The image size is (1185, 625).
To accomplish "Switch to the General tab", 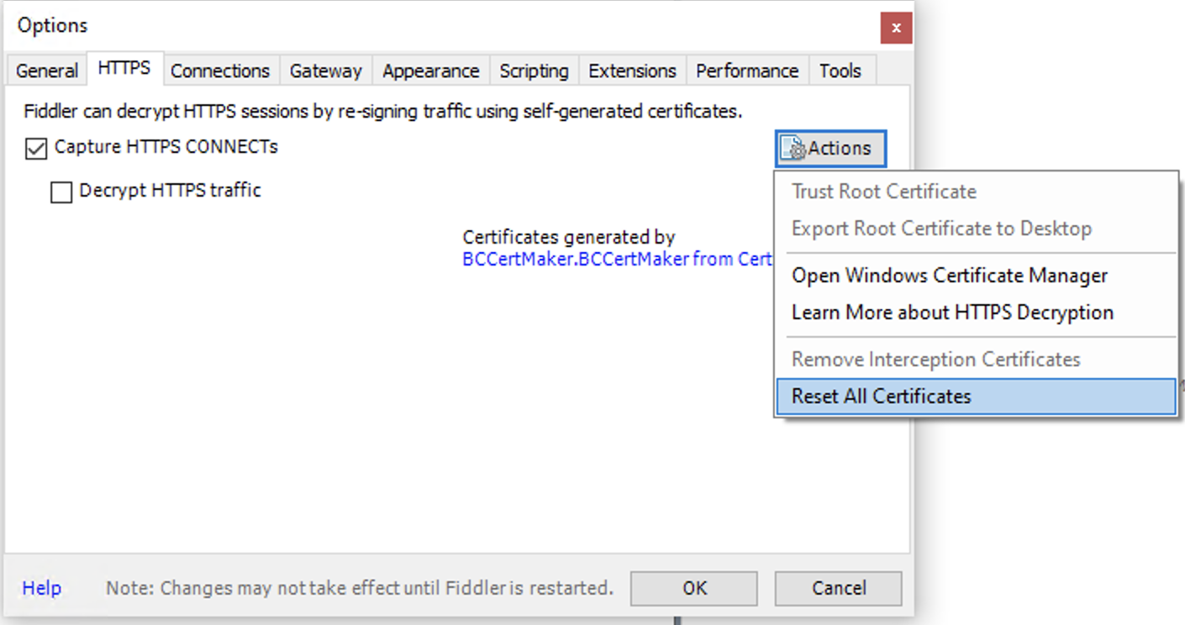I will (47, 71).
